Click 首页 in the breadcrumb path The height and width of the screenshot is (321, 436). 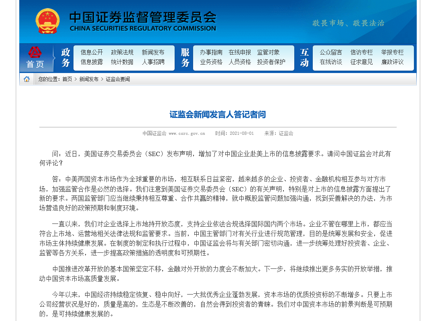click(x=67, y=79)
